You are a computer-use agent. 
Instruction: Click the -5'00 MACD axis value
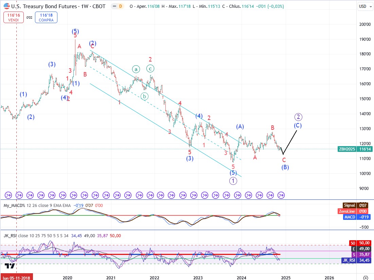click(x=364, y=227)
